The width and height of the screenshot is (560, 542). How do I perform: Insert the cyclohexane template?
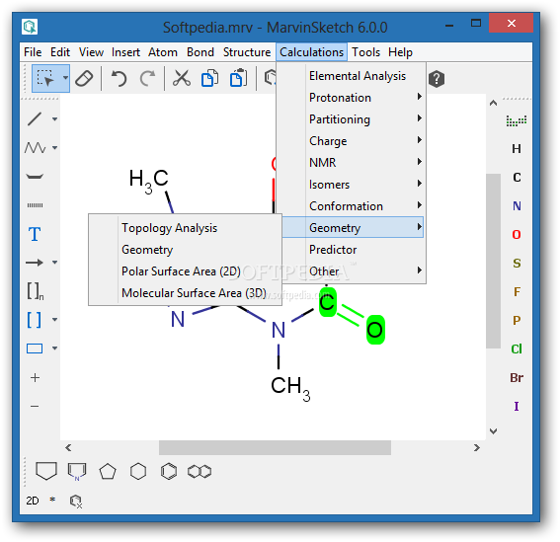tap(138, 472)
